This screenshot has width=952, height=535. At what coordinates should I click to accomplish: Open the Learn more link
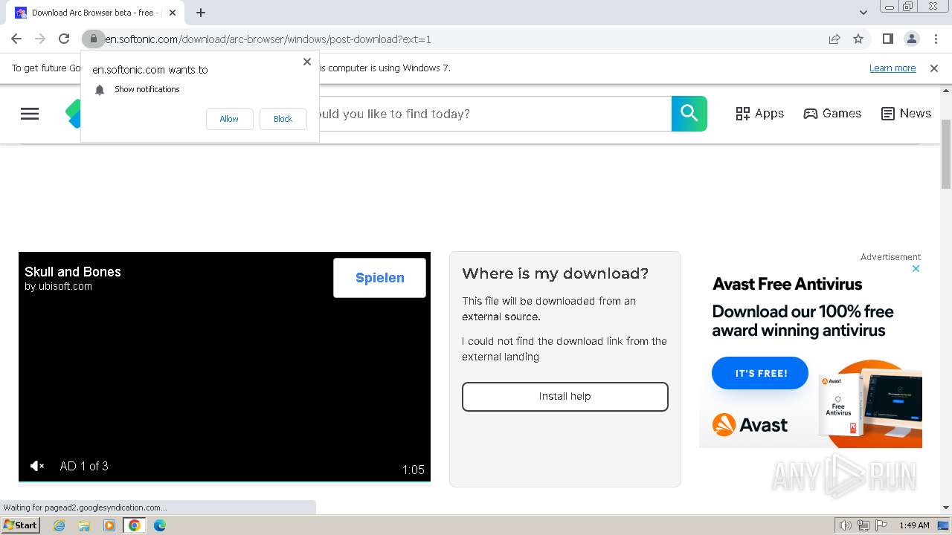coord(892,68)
